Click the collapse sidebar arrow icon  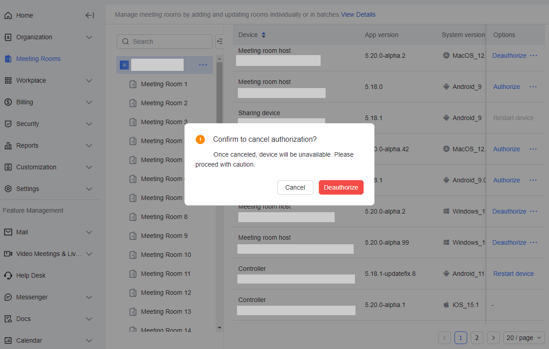(90, 15)
